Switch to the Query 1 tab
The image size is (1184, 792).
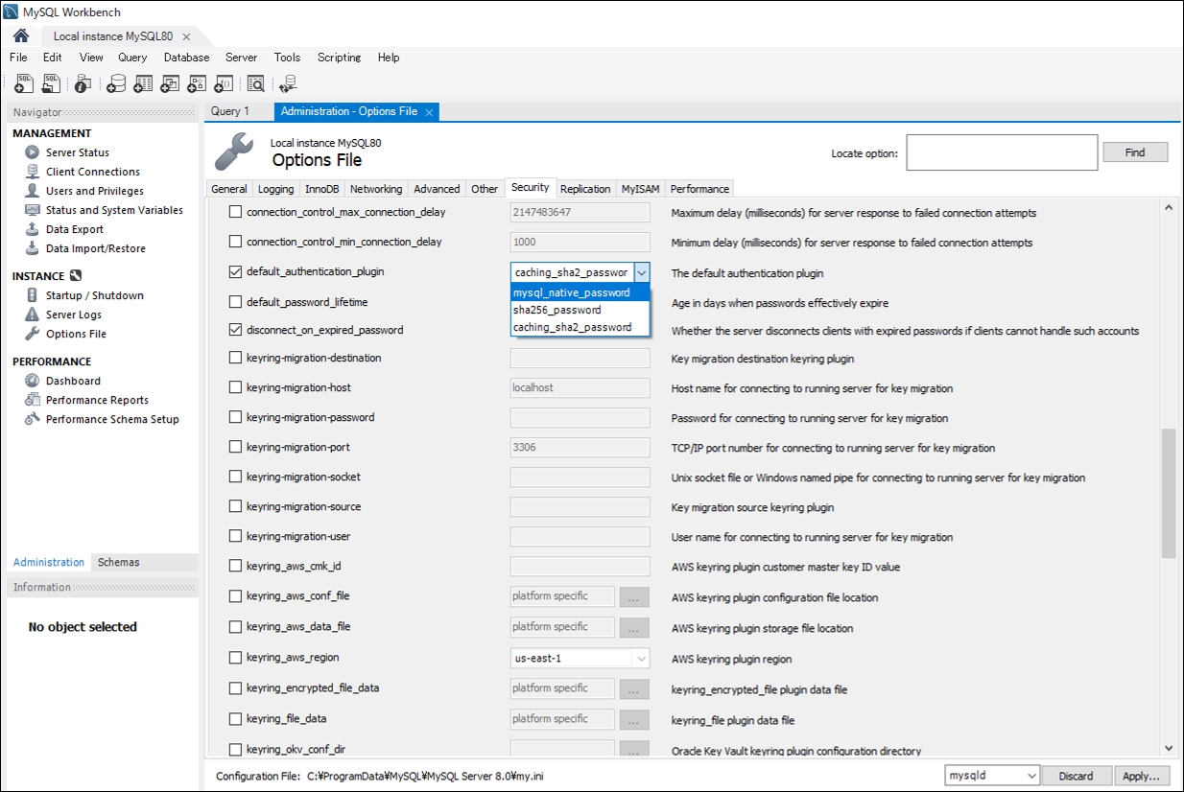click(x=230, y=111)
